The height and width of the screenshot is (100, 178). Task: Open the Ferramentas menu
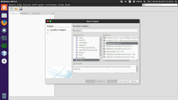(x=51, y=5)
